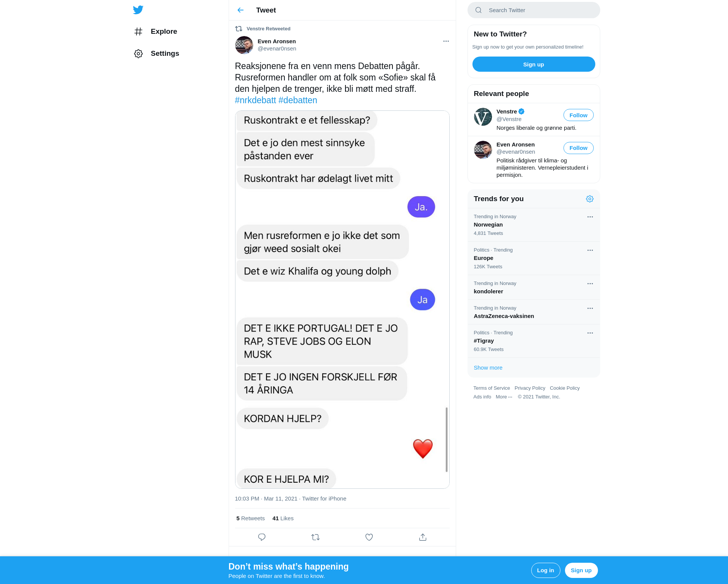Viewport: 728px width, 584px height.
Task: Click the #nrkdebatt hashtag link
Action: tap(255, 100)
